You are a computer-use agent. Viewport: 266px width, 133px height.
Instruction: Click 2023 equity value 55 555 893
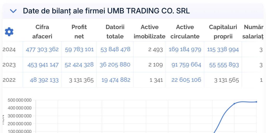click(x=224, y=65)
